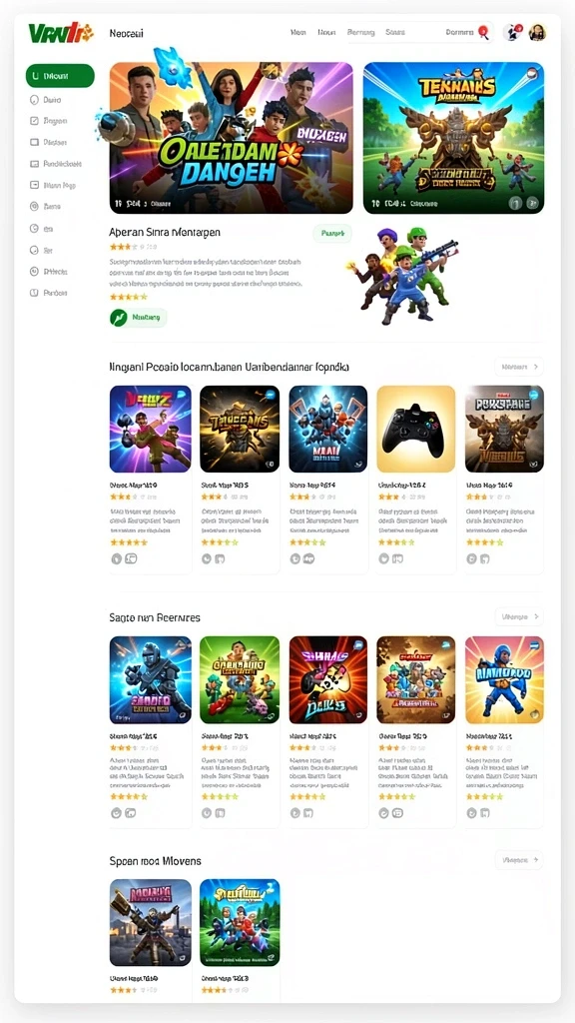Expand the first game row via its chevron button
Image resolution: width=575 pixels, height=1023 pixels.
519,367
